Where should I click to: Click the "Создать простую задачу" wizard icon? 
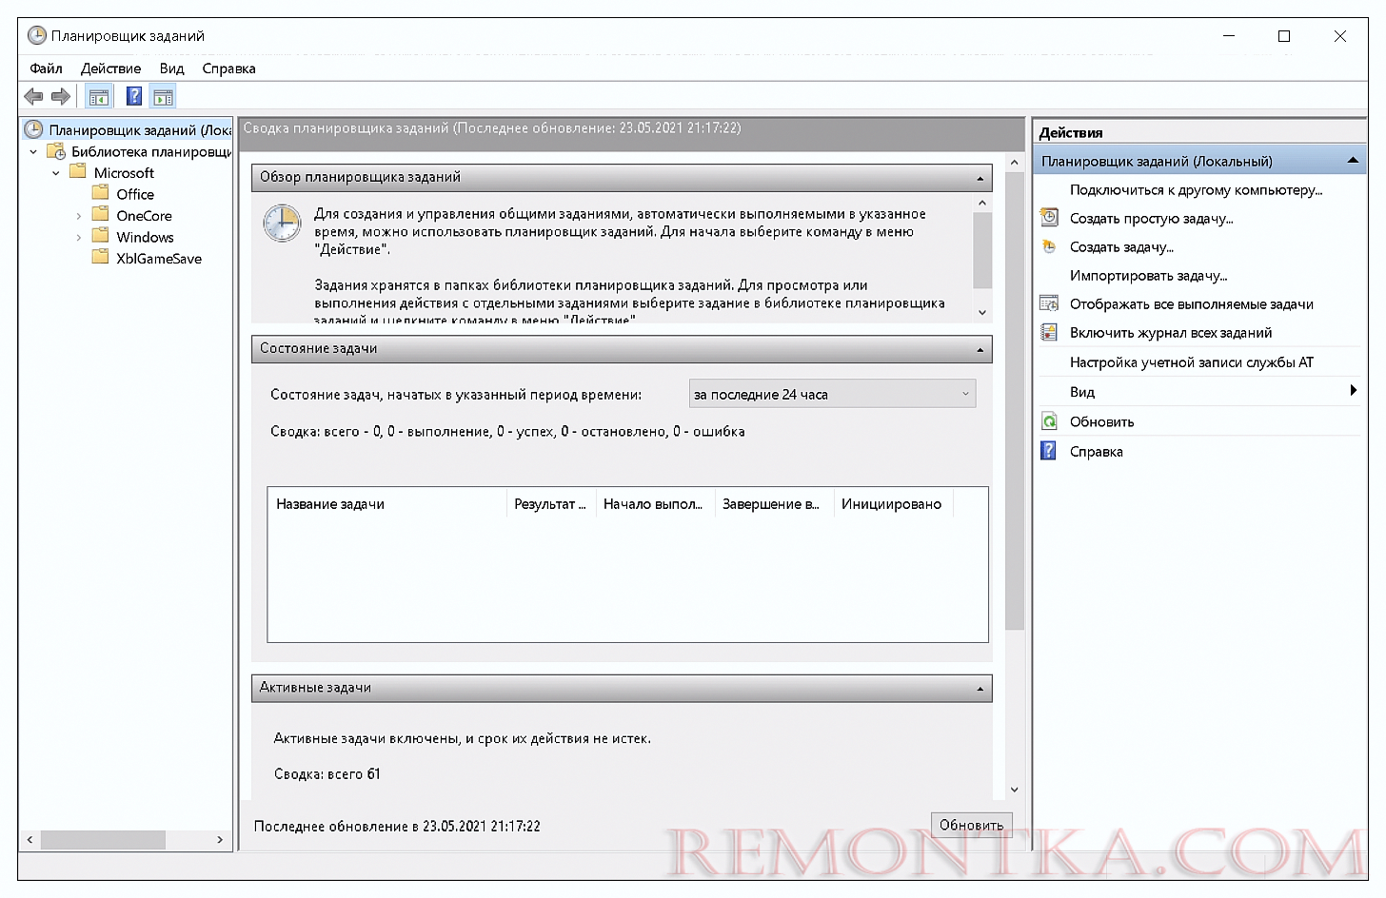pyautogui.click(x=1049, y=218)
